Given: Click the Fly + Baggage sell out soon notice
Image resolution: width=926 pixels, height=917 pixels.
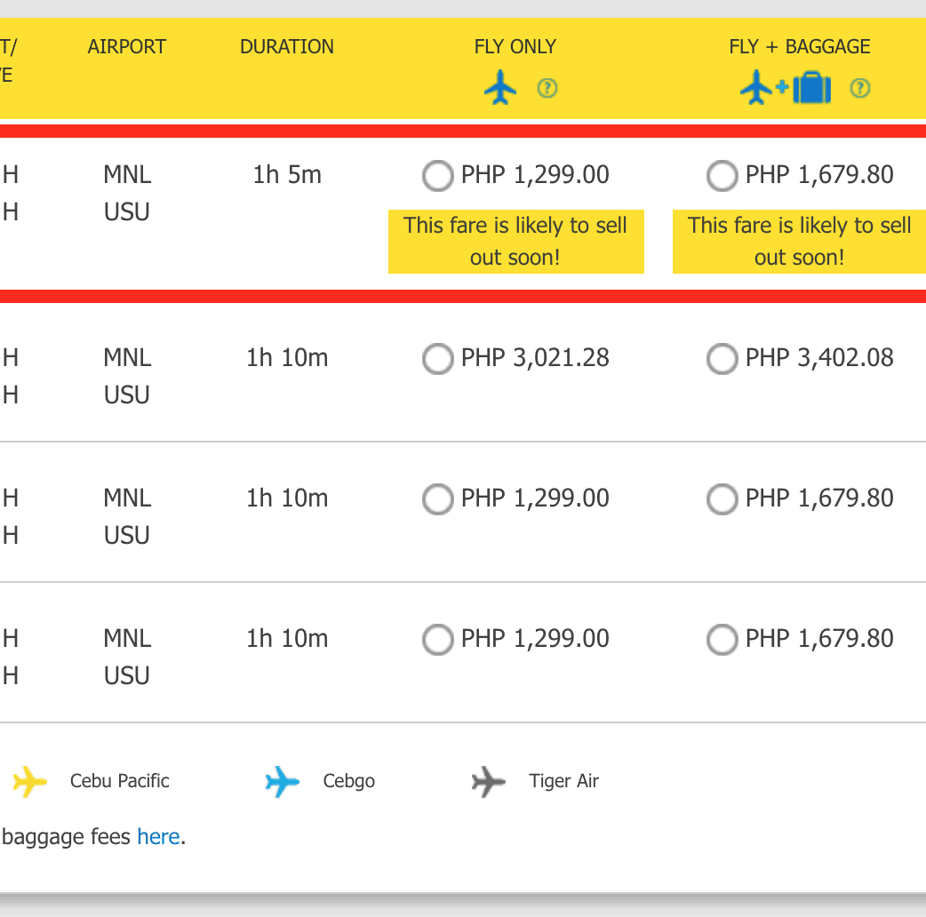Looking at the screenshot, I should click(799, 242).
